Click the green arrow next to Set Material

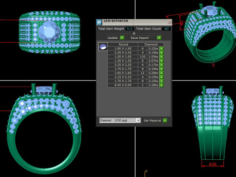(165, 120)
